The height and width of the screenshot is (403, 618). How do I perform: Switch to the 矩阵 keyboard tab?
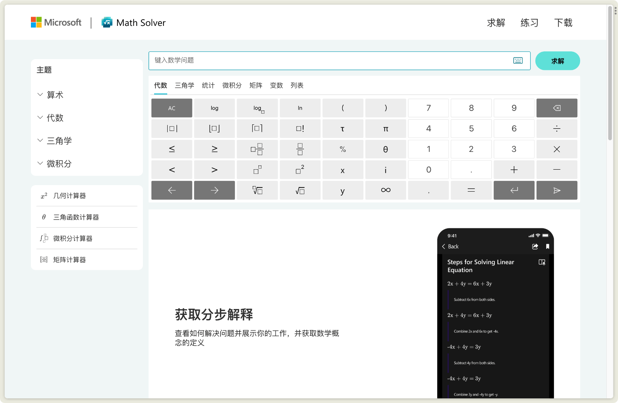256,85
